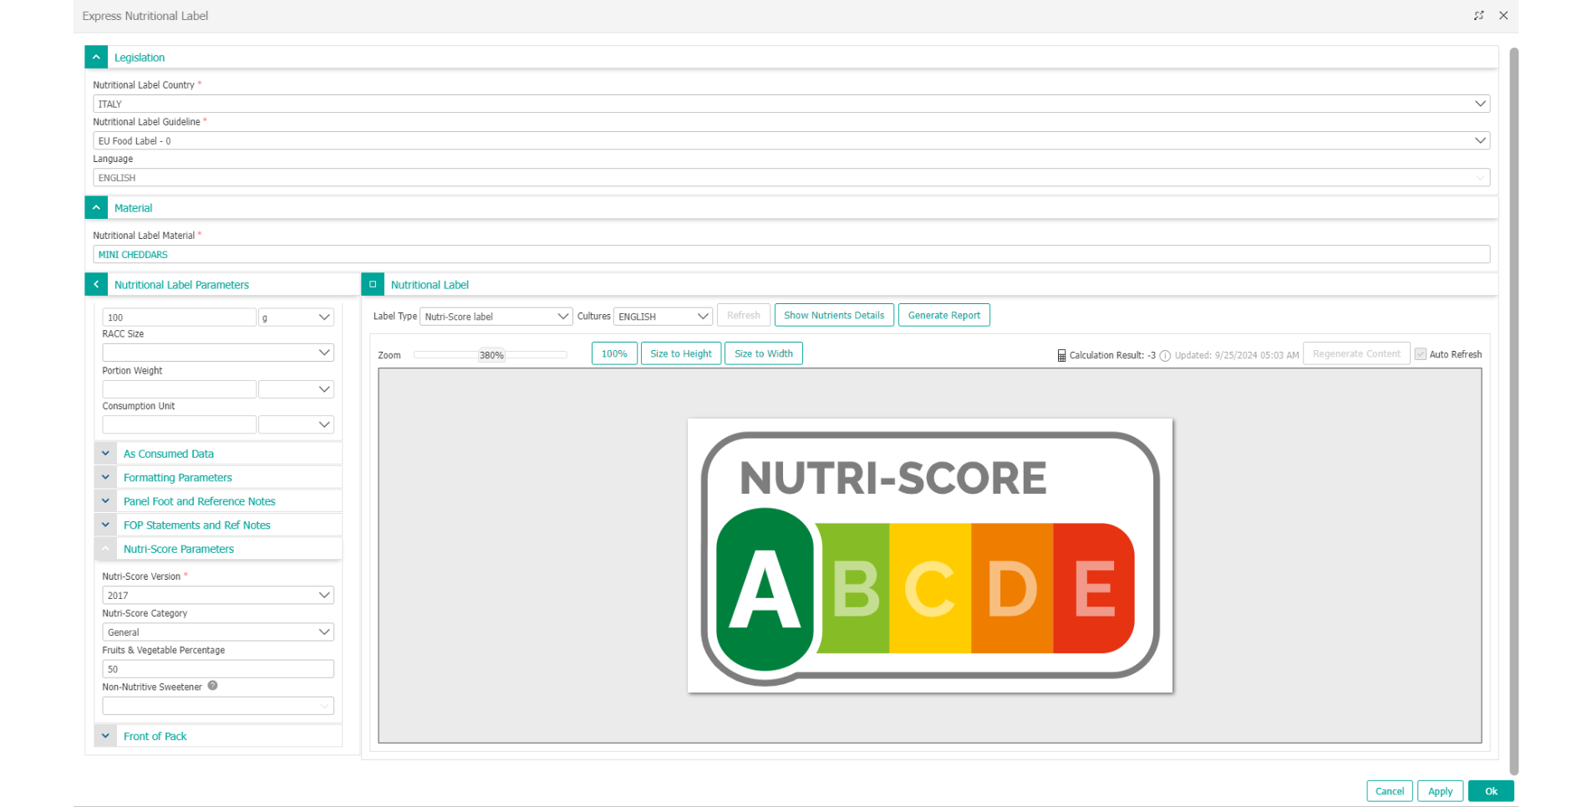Expand the Formatting Parameters section
Screen dimensions: 1592x807
[x=105, y=477]
